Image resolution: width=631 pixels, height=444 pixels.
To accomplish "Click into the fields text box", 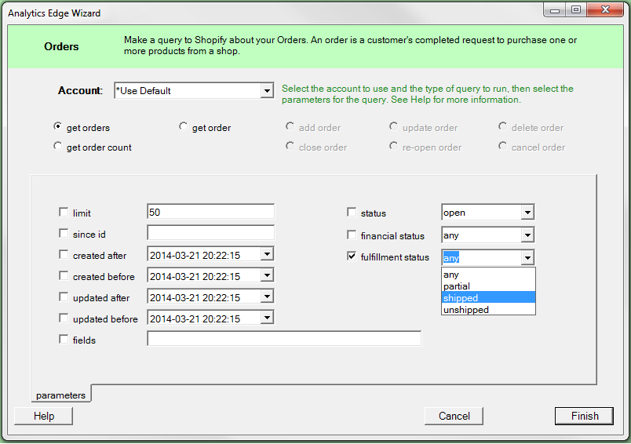I will (x=283, y=339).
